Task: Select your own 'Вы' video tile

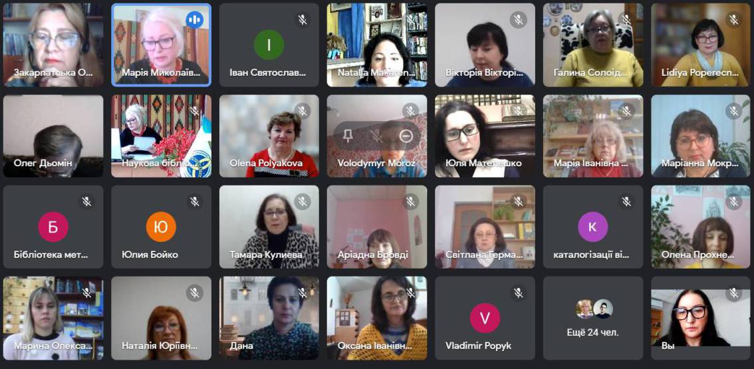Action: 701,318
